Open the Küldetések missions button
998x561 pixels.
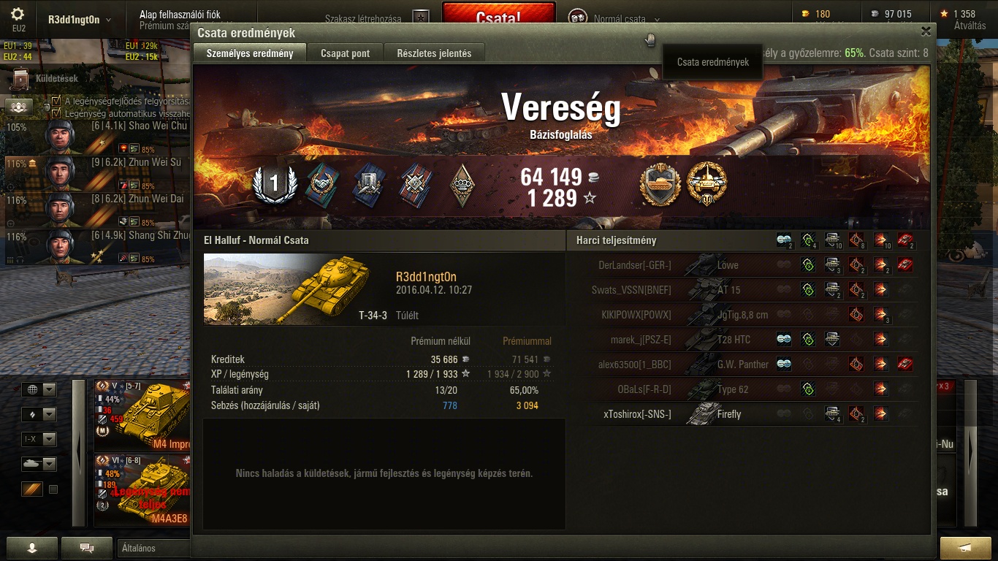pyautogui.click(x=45, y=78)
